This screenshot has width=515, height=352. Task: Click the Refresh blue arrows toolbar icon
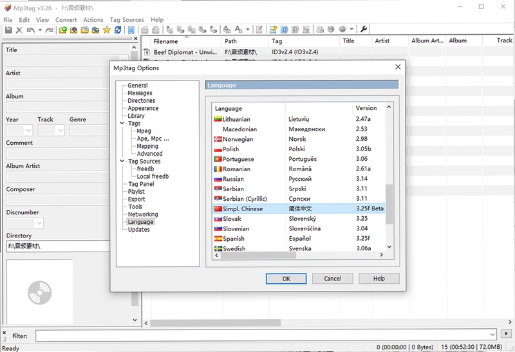click(x=118, y=30)
